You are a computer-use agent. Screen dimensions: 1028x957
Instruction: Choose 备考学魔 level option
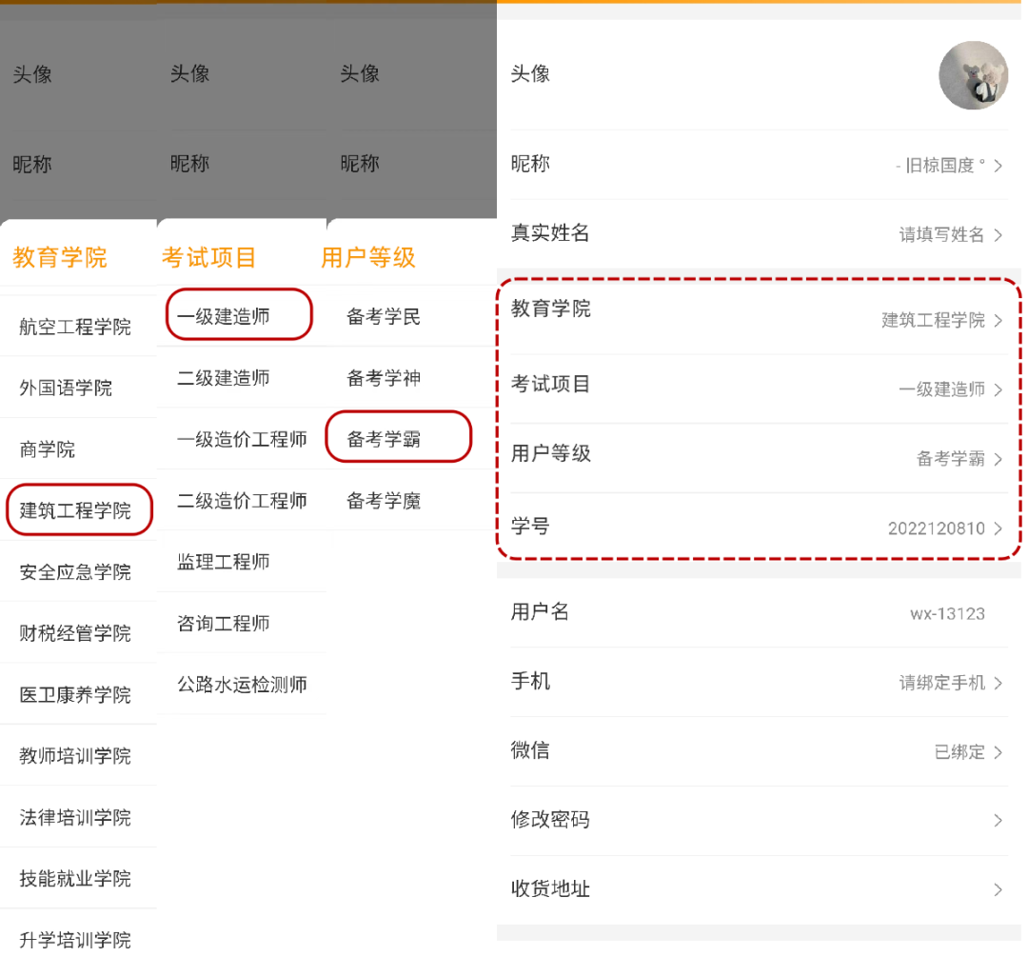[384, 501]
